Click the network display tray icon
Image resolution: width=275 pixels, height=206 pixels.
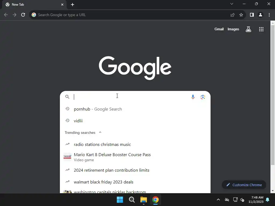coord(235,200)
